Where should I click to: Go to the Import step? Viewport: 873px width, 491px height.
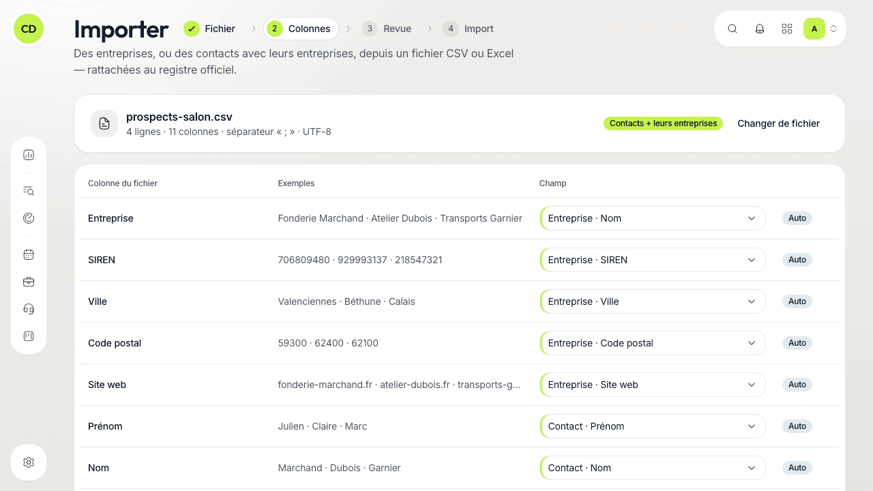469,29
